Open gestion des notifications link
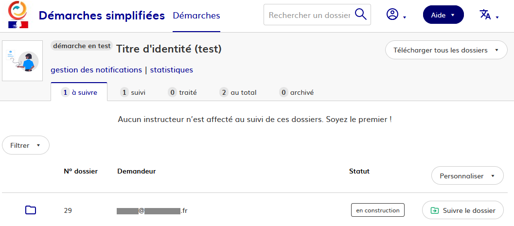 [96, 70]
